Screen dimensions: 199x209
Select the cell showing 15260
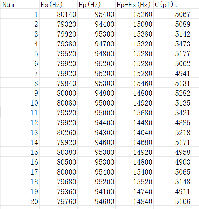click(134, 14)
